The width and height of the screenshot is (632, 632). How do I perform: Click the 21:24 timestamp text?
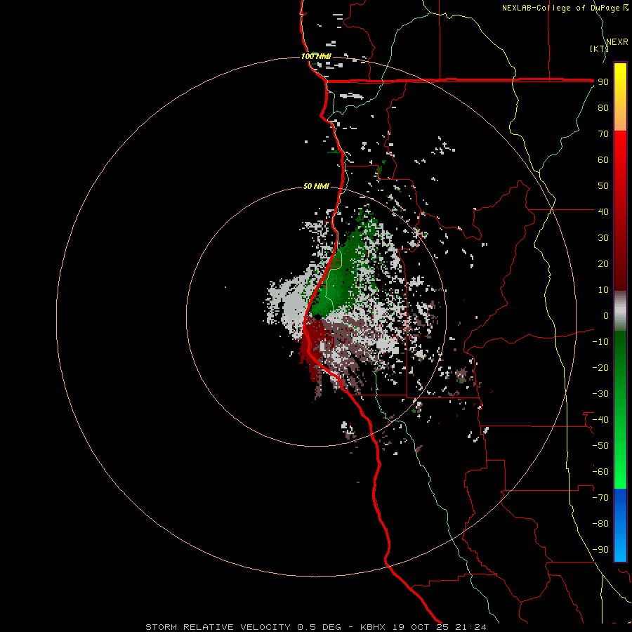pyautogui.click(x=470, y=627)
